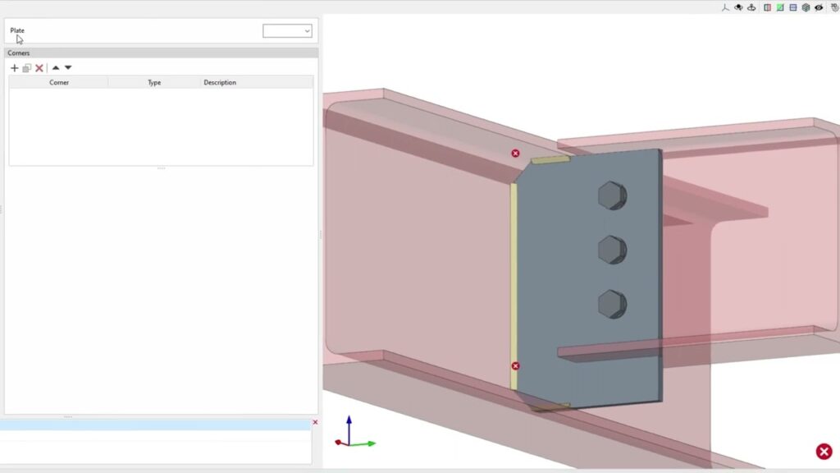Screen dimensions: 840x473
Task: Select the blue top view icon
Action: [x=793, y=7]
